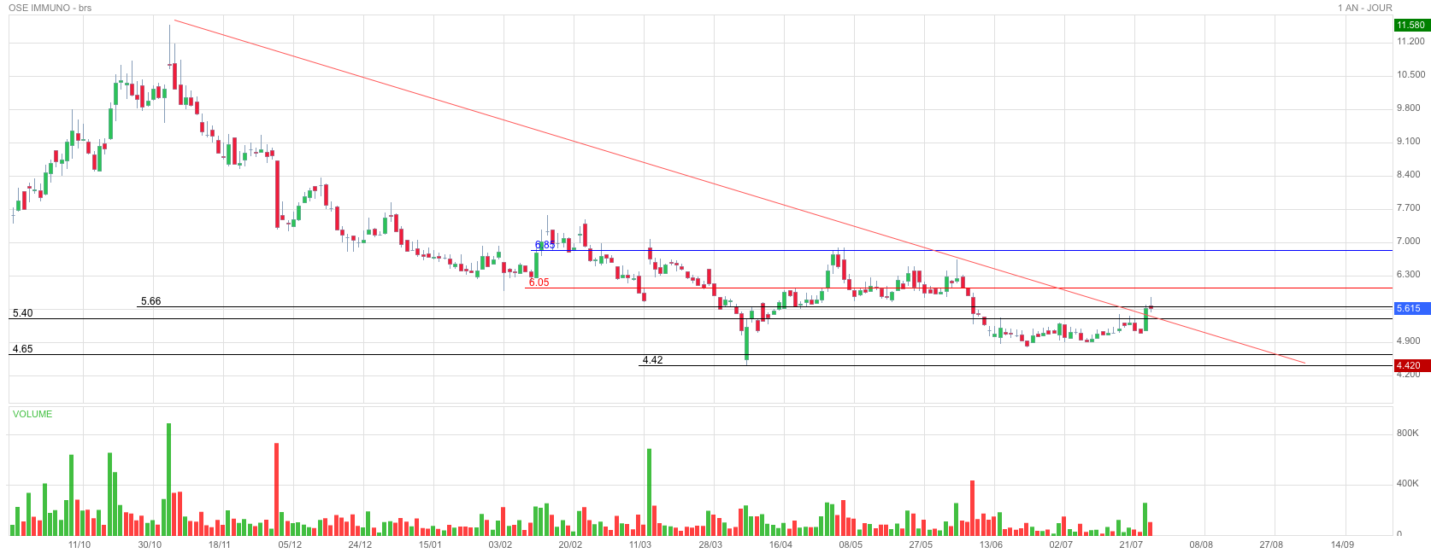Click the 03/02 date label
The image size is (1431, 553).
pyautogui.click(x=500, y=544)
